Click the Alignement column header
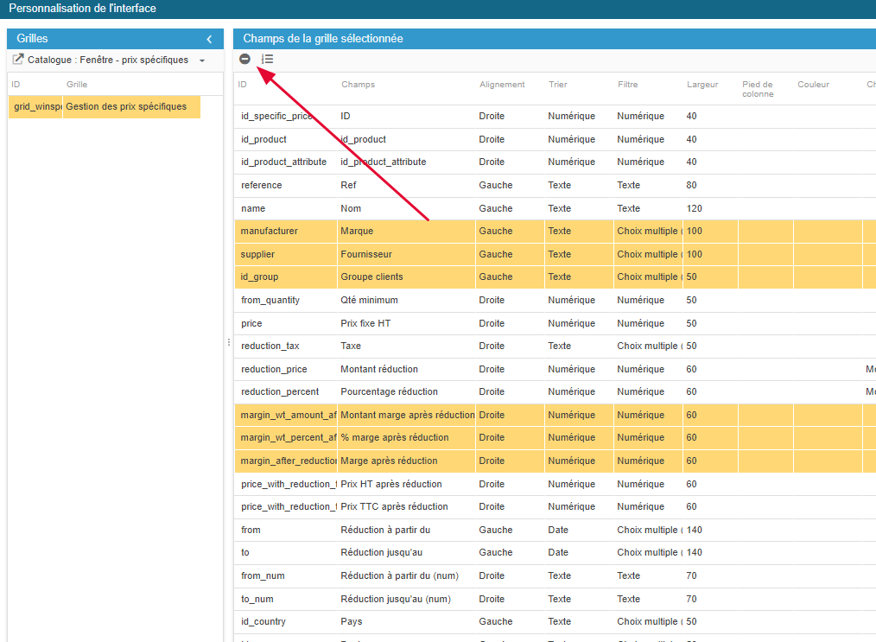876x642 pixels. click(x=502, y=85)
